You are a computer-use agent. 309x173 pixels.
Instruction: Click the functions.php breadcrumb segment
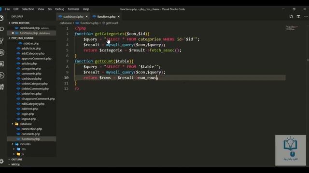(x=89, y=23)
